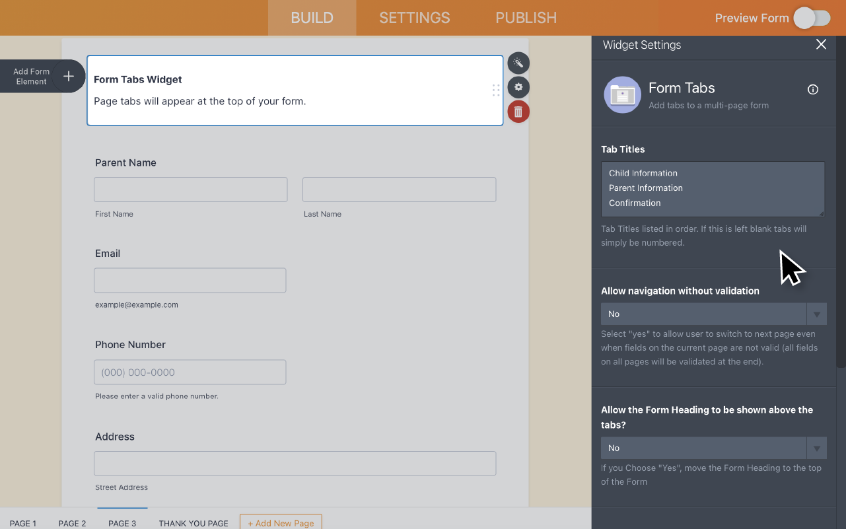Delete the Form Tabs widget via trash icon

click(x=518, y=111)
